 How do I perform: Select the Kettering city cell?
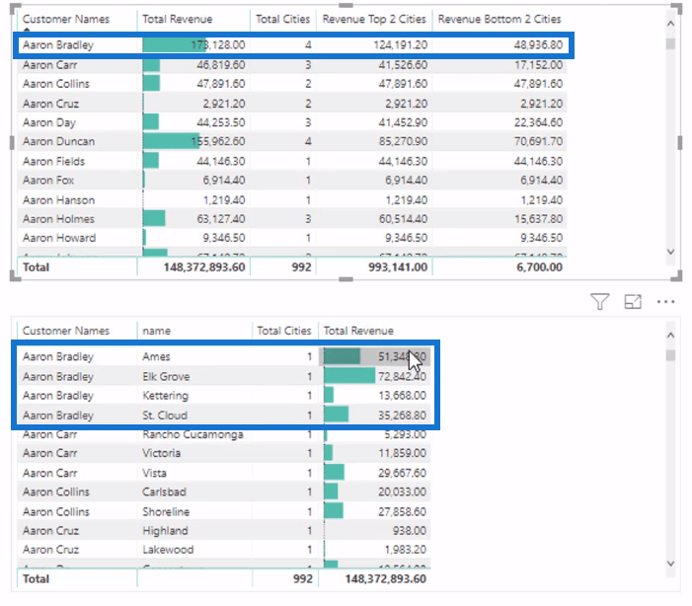(x=166, y=396)
